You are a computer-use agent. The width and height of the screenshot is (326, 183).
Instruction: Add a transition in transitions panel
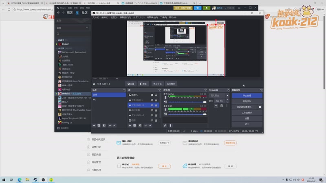tap(216, 106)
